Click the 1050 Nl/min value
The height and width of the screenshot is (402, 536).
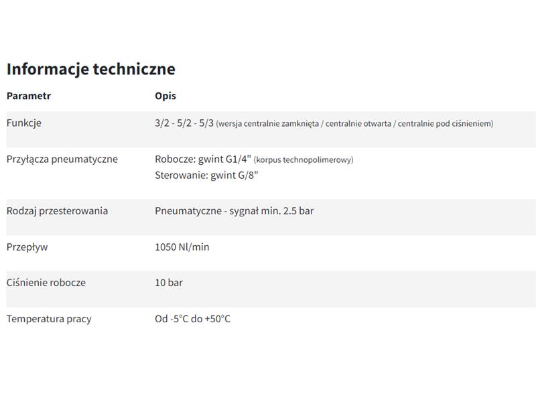click(182, 247)
